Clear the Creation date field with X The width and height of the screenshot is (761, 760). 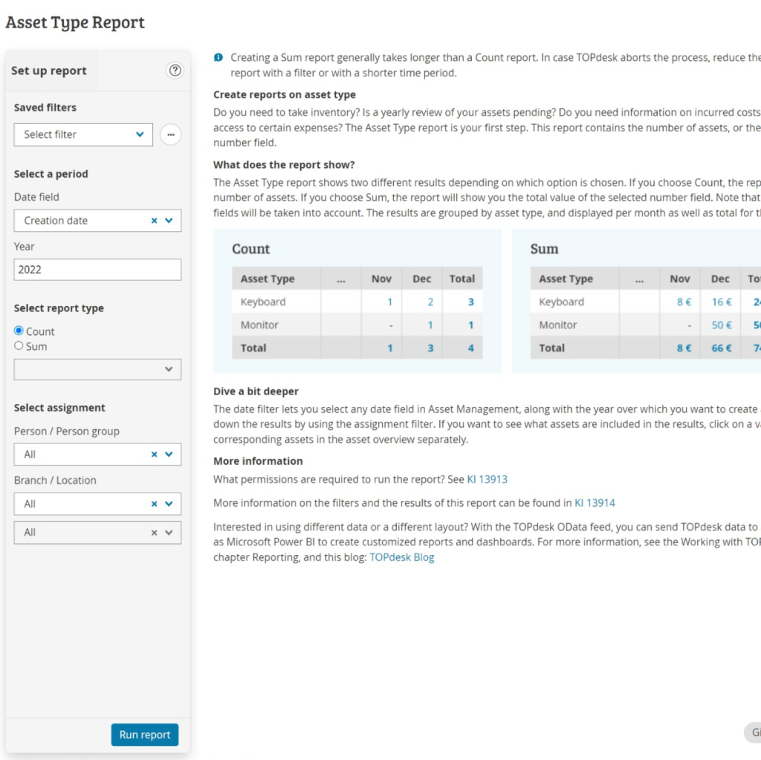[155, 221]
